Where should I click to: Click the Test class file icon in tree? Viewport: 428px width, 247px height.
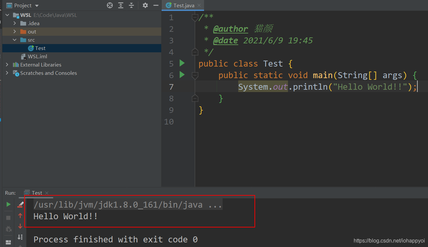31,48
